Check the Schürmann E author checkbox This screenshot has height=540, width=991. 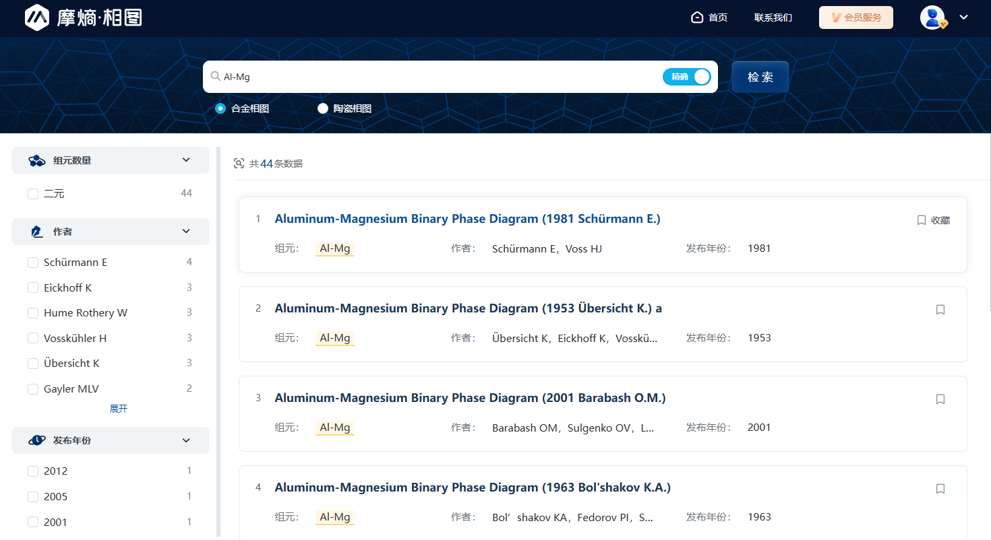tap(33, 263)
